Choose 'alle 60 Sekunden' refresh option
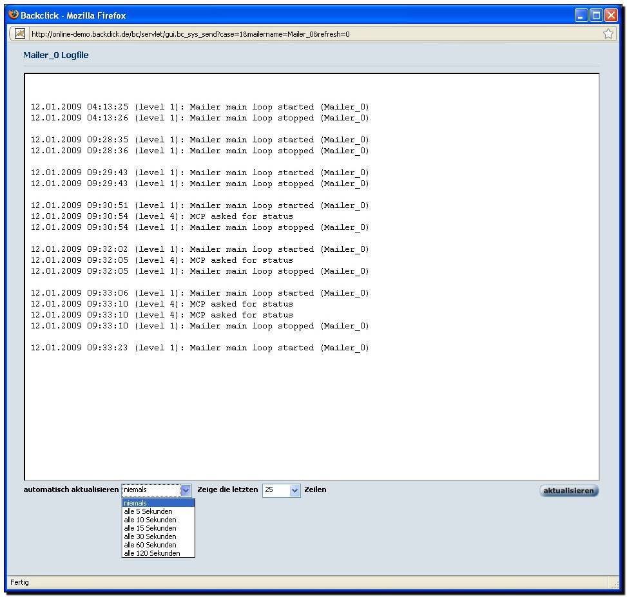 pos(159,545)
